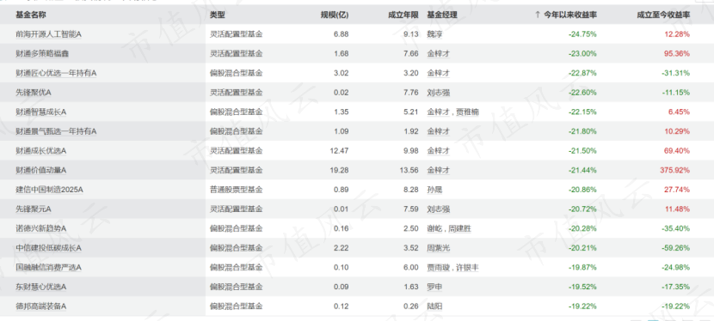Open manager 孙晟 profile
This screenshot has height=321, width=714.
pyautogui.click(x=434, y=190)
